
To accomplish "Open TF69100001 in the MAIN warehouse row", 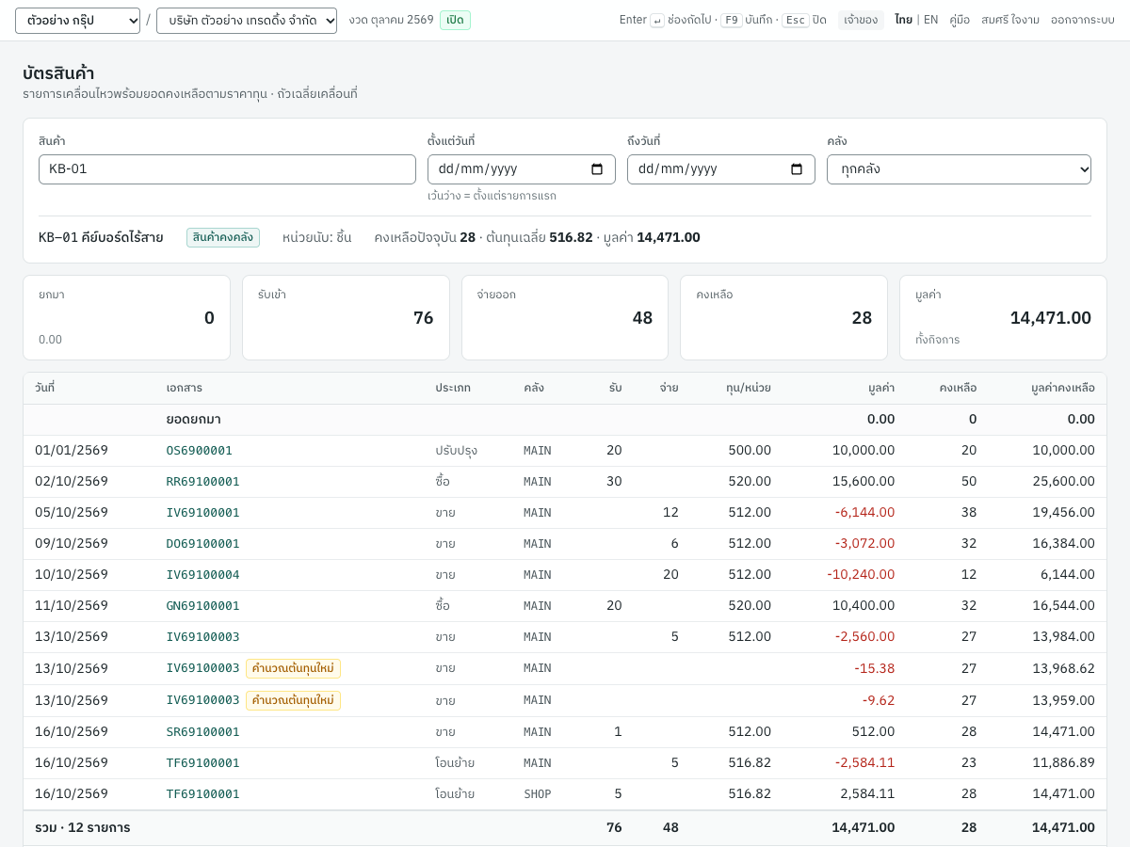I will pyautogui.click(x=203, y=763).
